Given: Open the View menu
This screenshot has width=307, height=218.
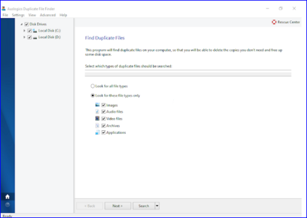Looking at the screenshot, I should [x=32, y=15].
